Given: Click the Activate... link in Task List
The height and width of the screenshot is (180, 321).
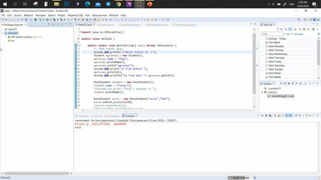Looking at the screenshot, I should [299, 34].
